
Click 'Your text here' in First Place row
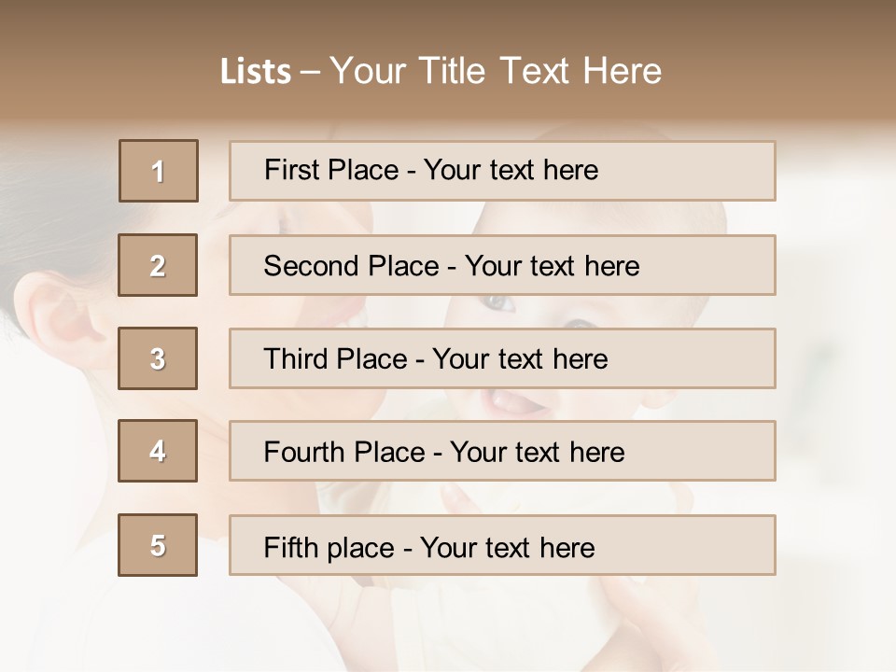tap(511, 170)
